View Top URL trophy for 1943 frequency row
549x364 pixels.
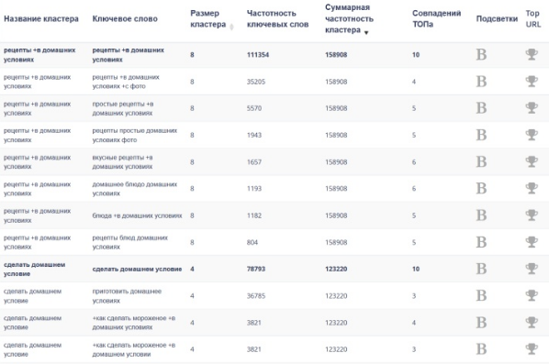tap(532, 135)
